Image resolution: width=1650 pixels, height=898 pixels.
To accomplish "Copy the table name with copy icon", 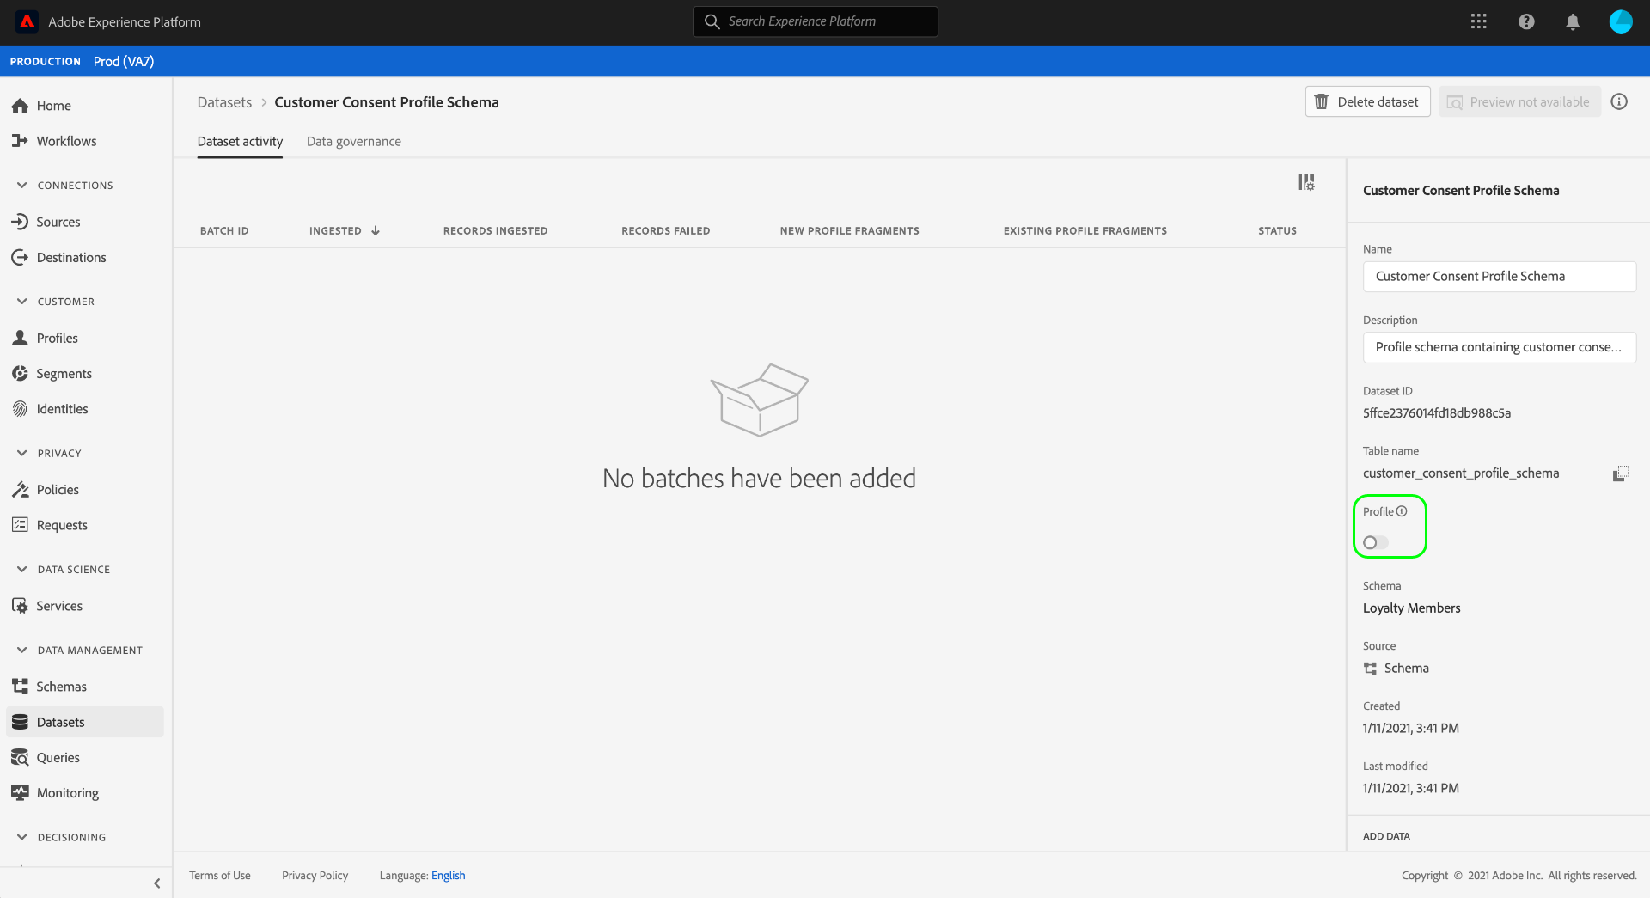I will point(1621,473).
